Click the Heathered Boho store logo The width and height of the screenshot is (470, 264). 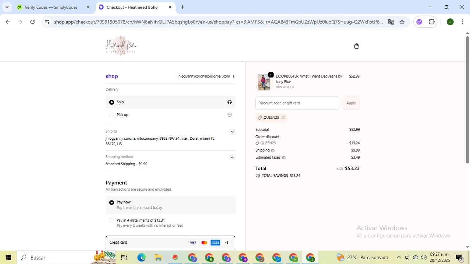[x=121, y=46]
